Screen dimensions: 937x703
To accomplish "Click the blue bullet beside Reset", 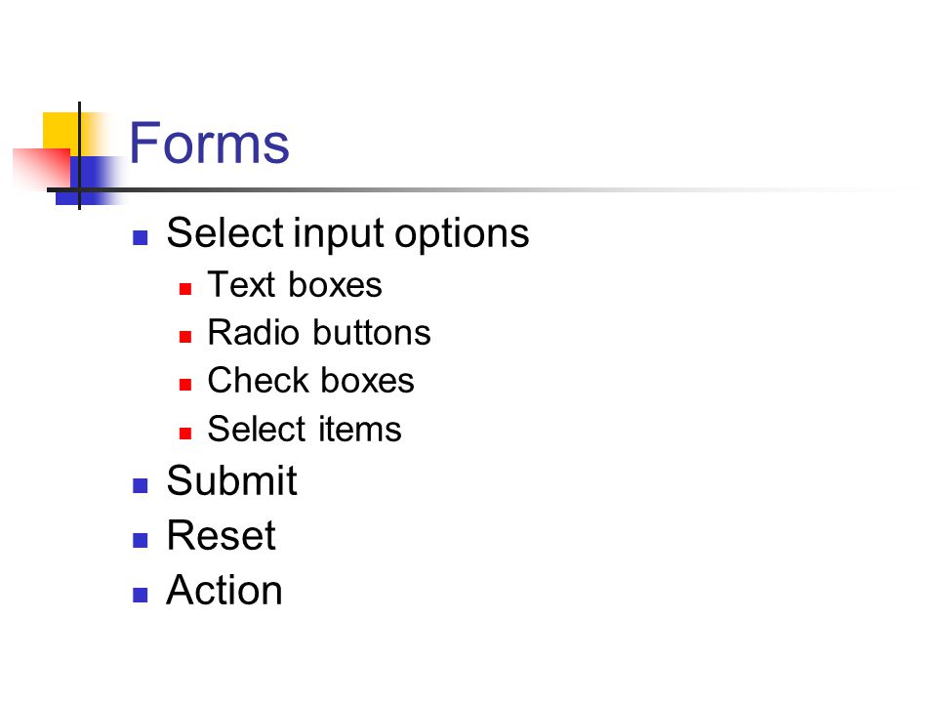I will pos(141,540).
